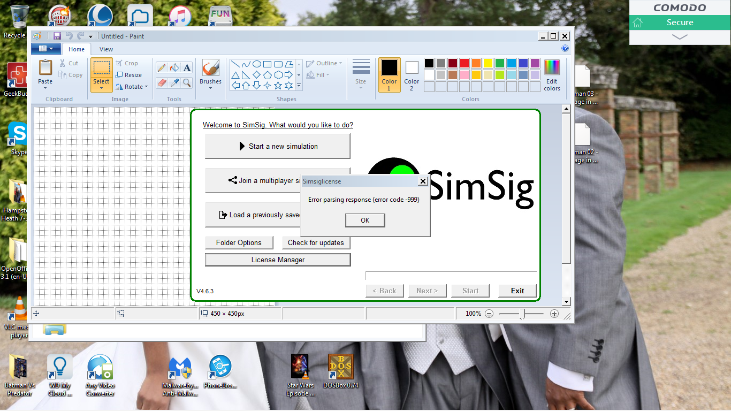Select the Eraser tool
Screen dimensions: 731x411
[161, 82]
